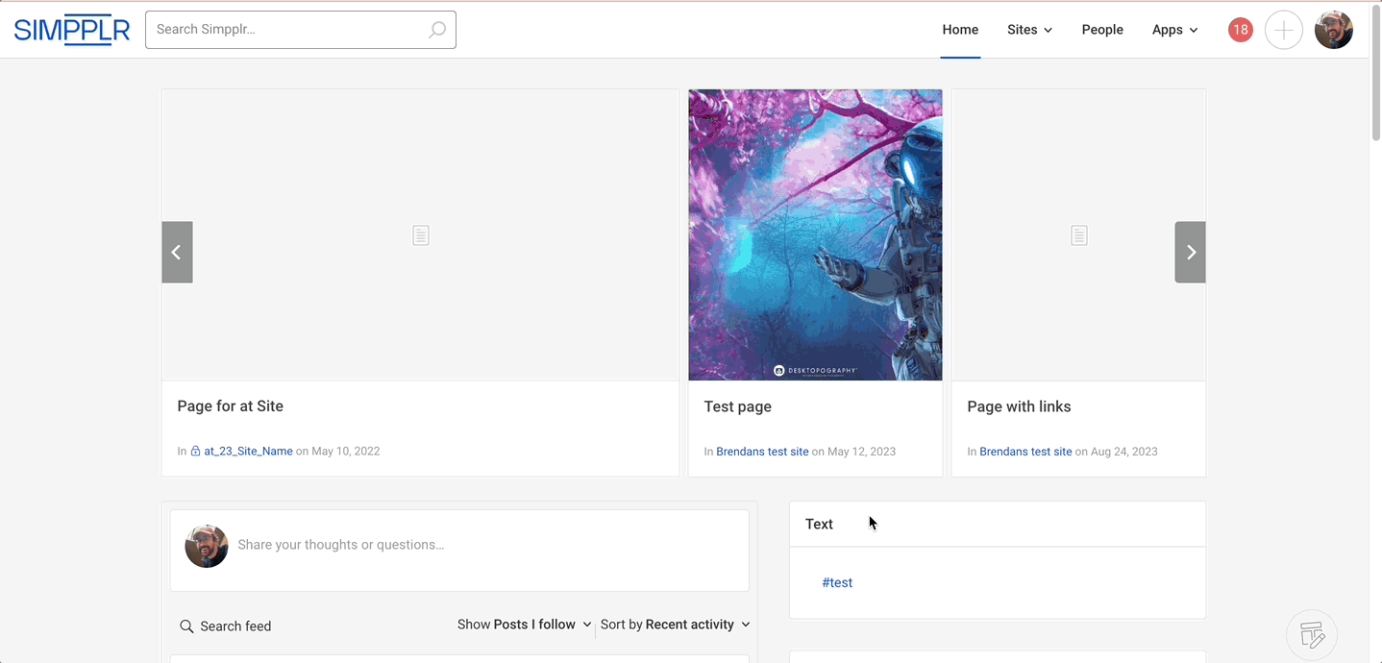
Task: Open Show Posts I follow dropdown
Action: [x=524, y=625]
